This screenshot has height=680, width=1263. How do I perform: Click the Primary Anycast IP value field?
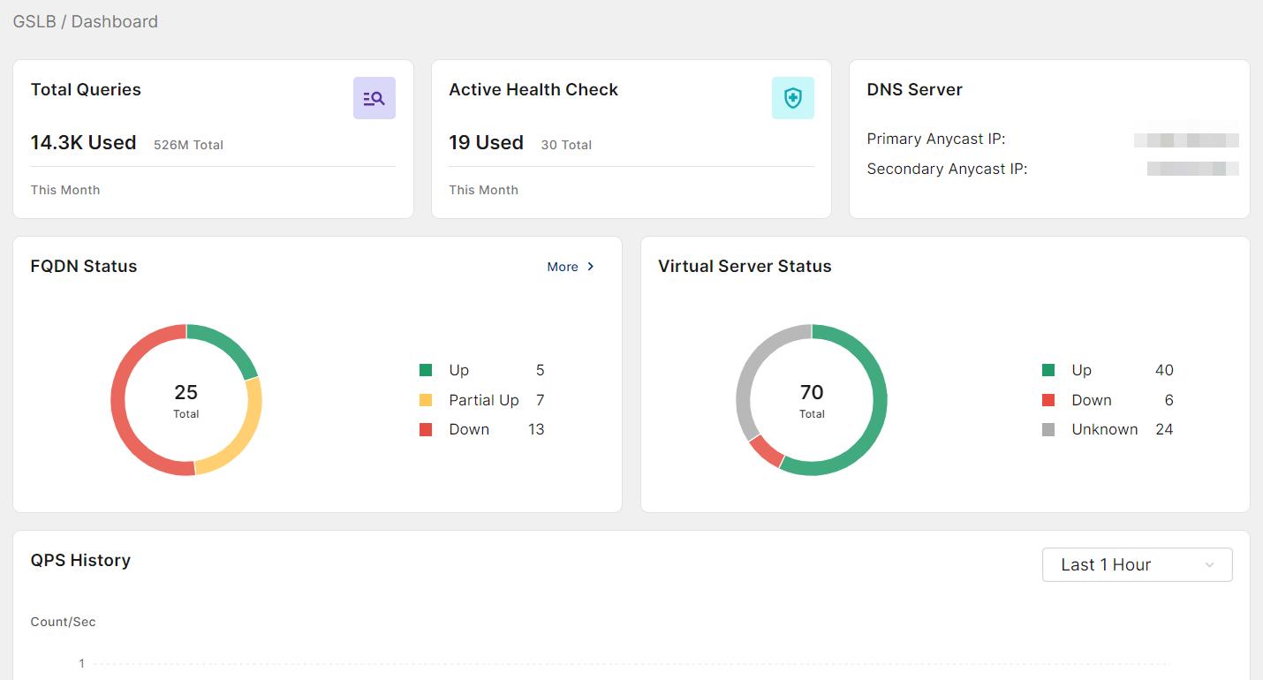coord(1188,139)
